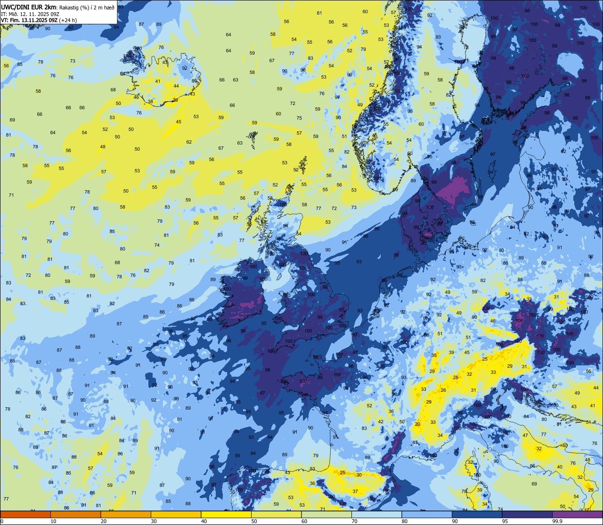Click the legend tick label "99.9"
The height and width of the screenshot is (525, 603).
(558, 521)
